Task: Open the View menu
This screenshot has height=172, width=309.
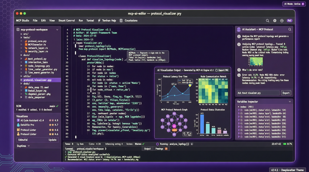Action: click(x=52, y=21)
